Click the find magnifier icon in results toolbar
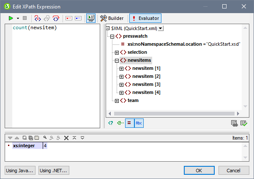 coord(45,138)
